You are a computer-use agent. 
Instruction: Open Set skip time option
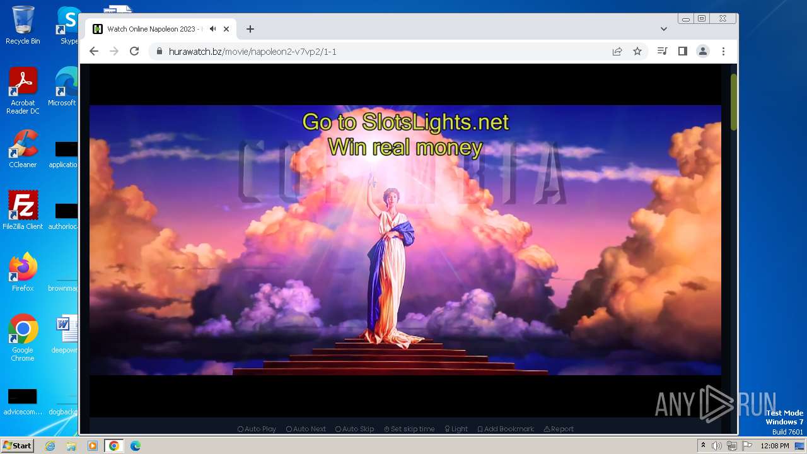(409, 429)
